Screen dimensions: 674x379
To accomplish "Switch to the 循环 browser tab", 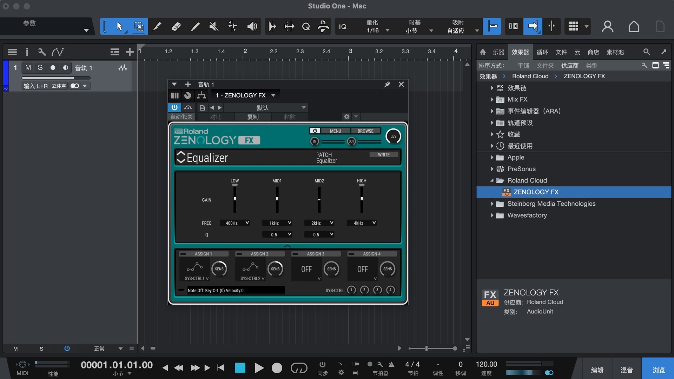I will [x=542, y=52].
